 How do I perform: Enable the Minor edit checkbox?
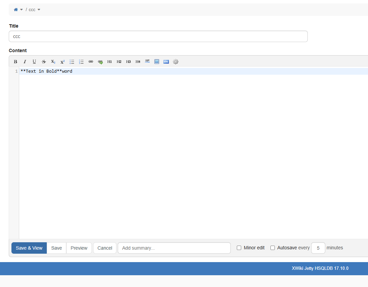239,248
